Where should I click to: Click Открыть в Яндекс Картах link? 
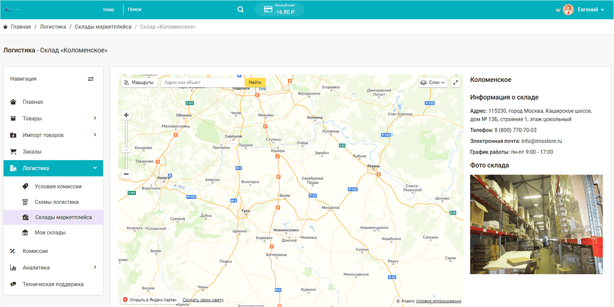coord(150,300)
